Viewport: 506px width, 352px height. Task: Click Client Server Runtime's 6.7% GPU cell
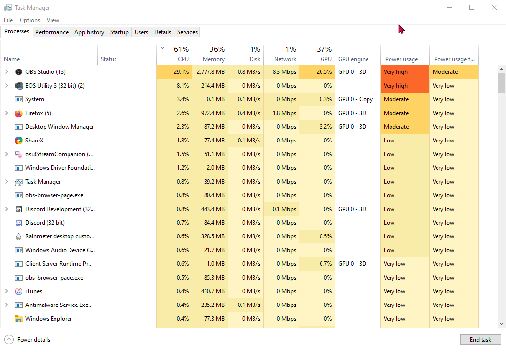click(x=317, y=264)
